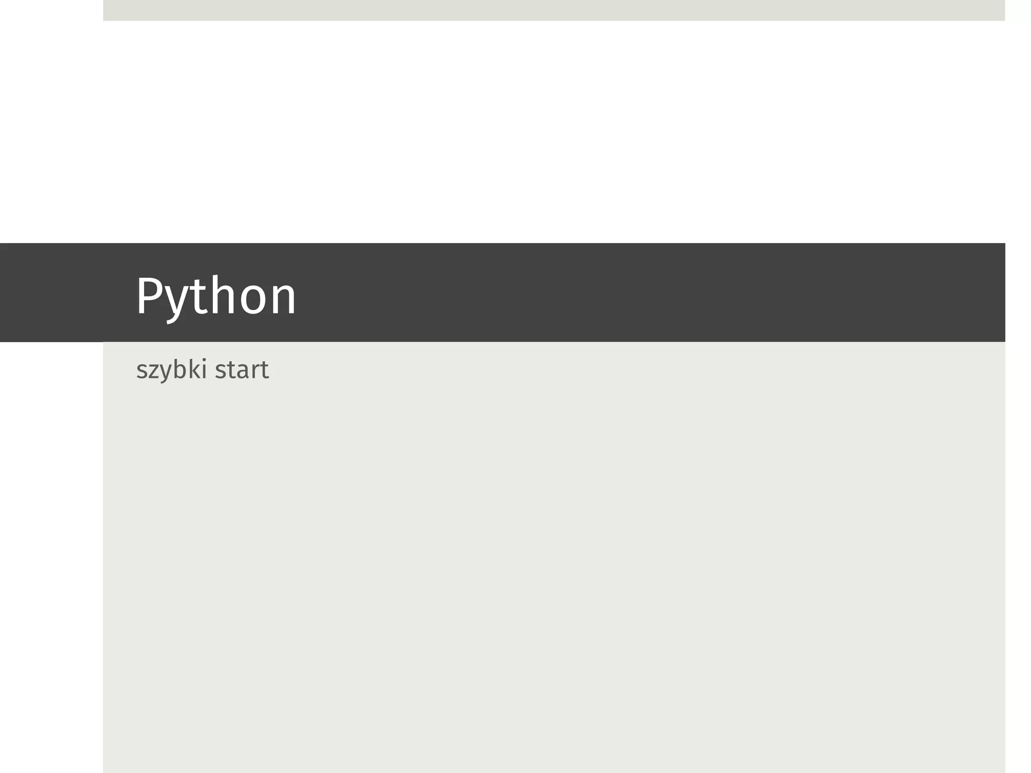Click the first "s" of "szybki"
Image resolution: width=1031 pixels, height=773 pixels.
141,371
